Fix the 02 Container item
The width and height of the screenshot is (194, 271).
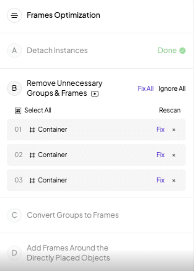coord(161,155)
